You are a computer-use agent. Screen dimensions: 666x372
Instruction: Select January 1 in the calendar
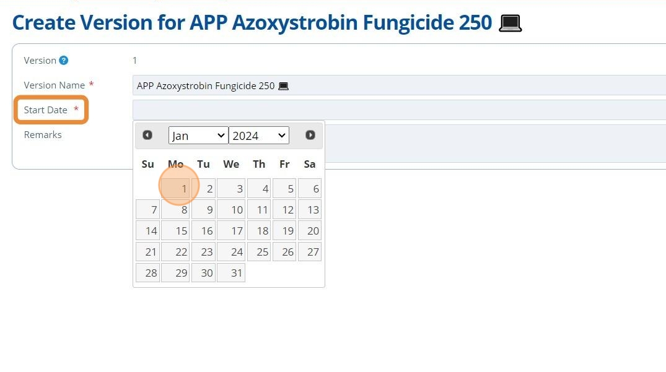click(x=176, y=189)
